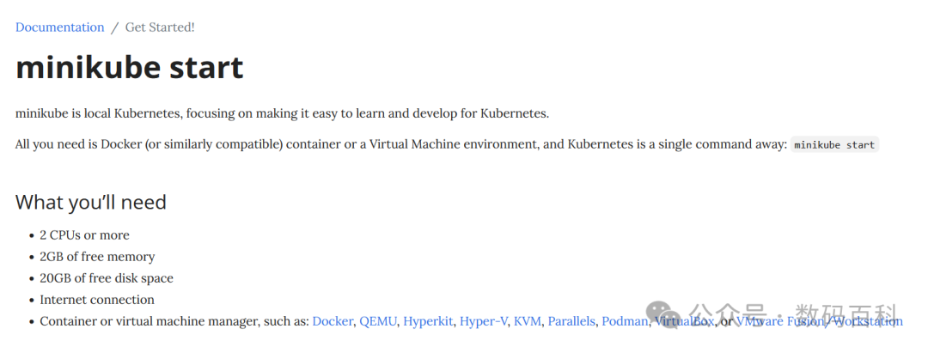Screen dimensions: 928x353
Task: Click the 20GB of free disk space bullet
Action: pyautogui.click(x=107, y=278)
